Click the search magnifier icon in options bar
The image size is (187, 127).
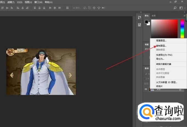tap(175, 8)
